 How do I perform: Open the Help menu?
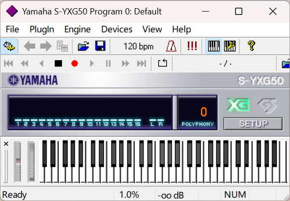[182, 29]
